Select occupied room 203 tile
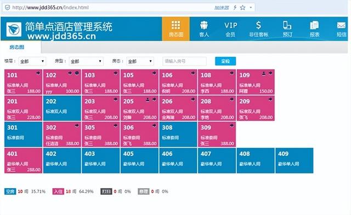The width and height of the screenshot is (351, 215). [101, 108]
